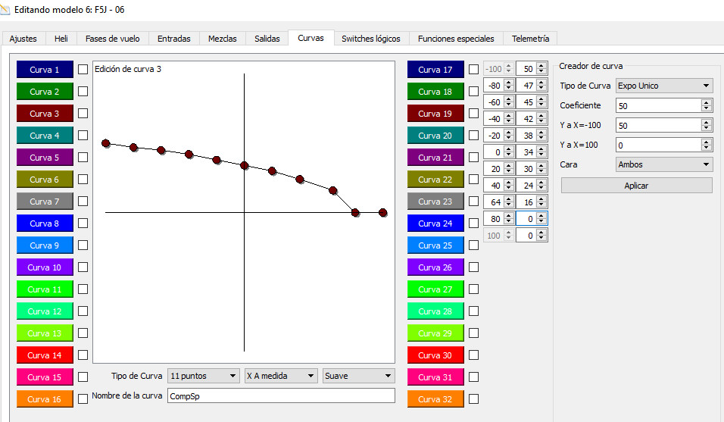Click the Nombre de la curva text field
The height and width of the screenshot is (422, 724).
pos(280,395)
